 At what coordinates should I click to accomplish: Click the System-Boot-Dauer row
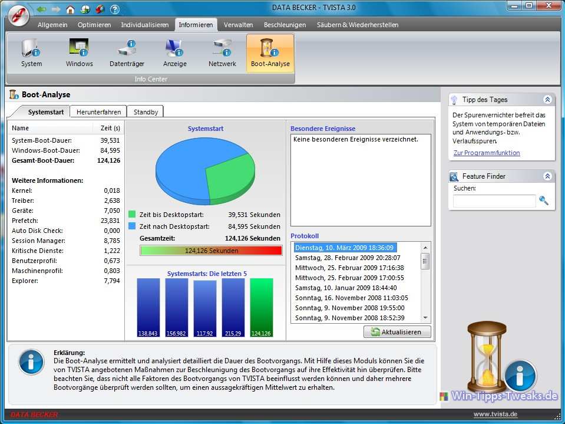click(x=66, y=140)
